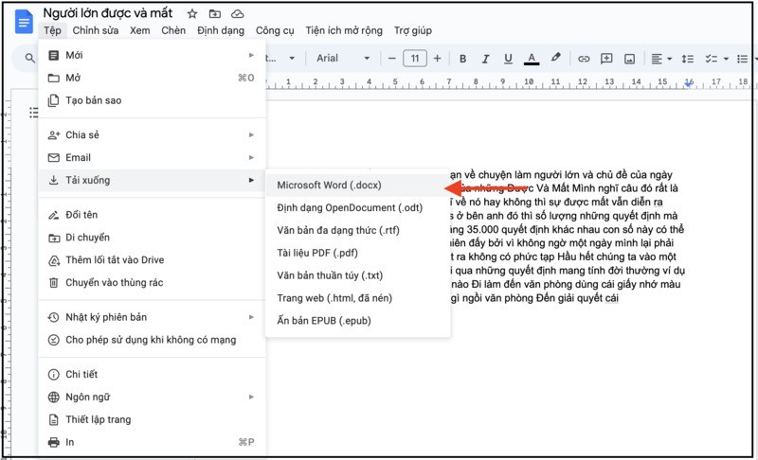Viewport: 758px width, 460px height.
Task: Increase font size with plus button
Action: tap(439, 59)
